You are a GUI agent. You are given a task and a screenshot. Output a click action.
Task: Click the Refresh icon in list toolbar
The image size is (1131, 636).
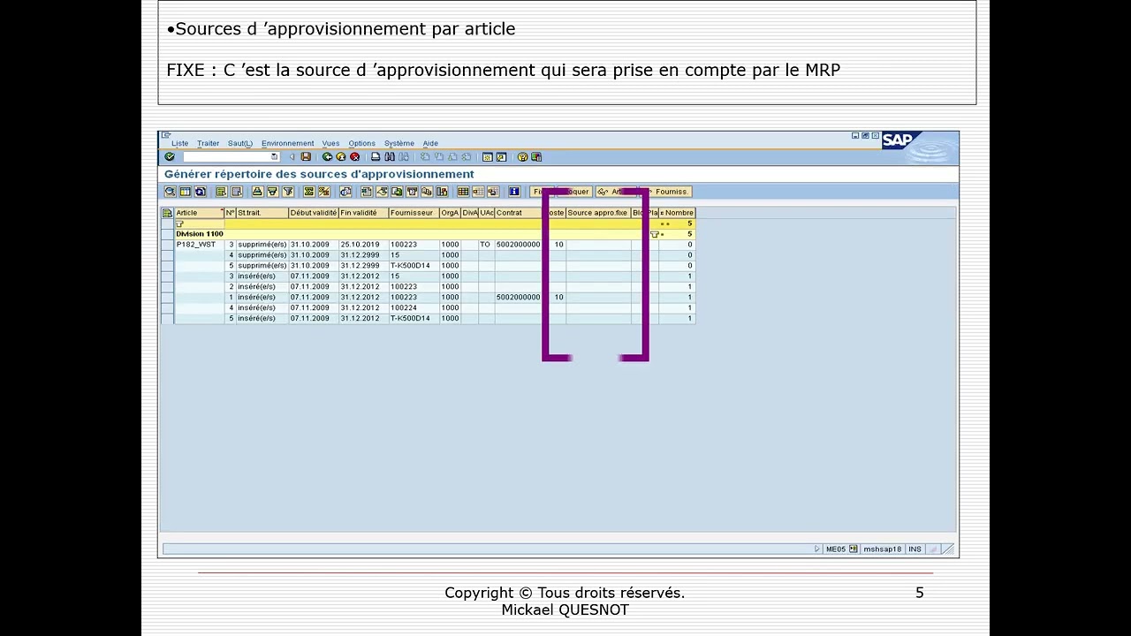(x=200, y=192)
